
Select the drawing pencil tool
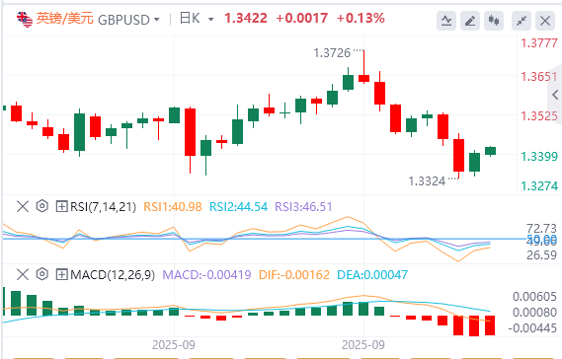click(x=470, y=21)
